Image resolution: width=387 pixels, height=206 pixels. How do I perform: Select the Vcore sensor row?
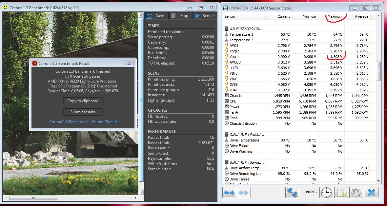tap(299, 57)
